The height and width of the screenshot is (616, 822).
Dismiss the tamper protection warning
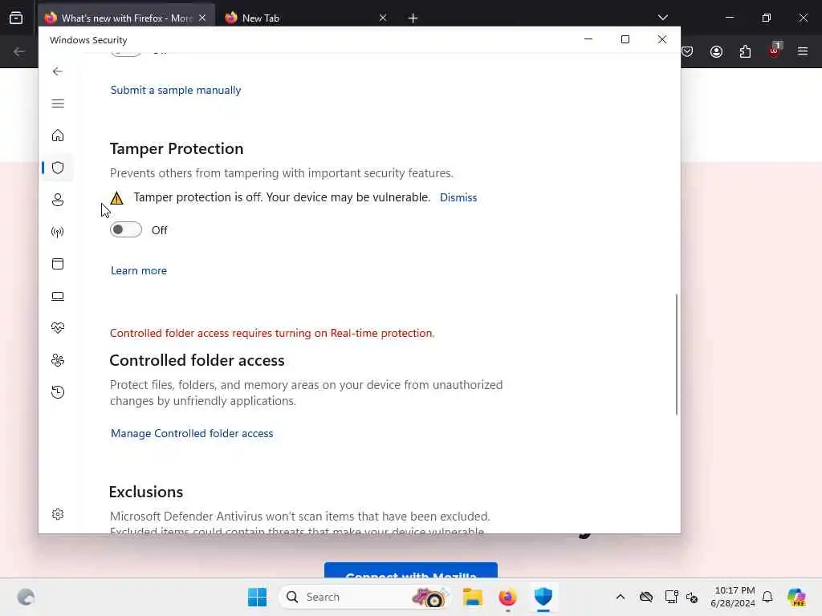458,198
